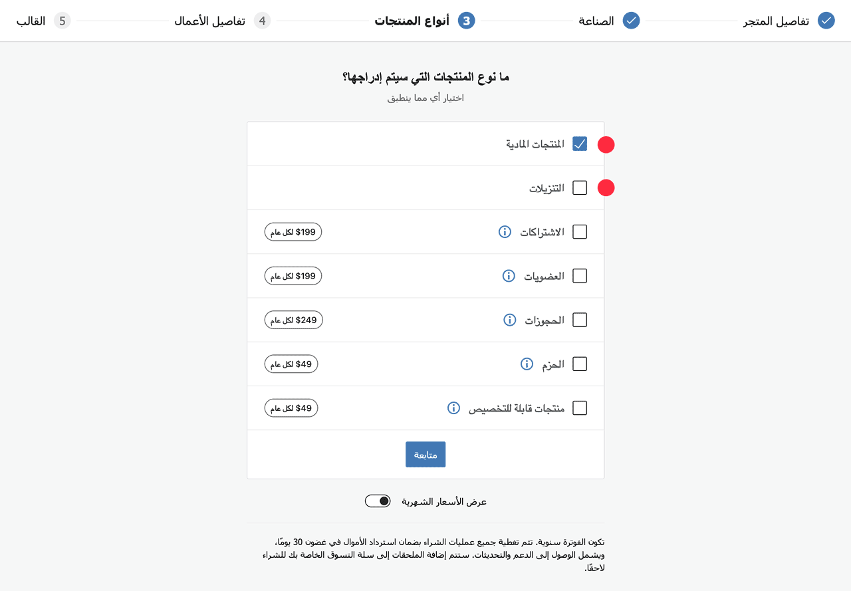The height and width of the screenshot is (591, 851).
Task: Tick the الحجوزات checkbox
Action: tap(580, 320)
